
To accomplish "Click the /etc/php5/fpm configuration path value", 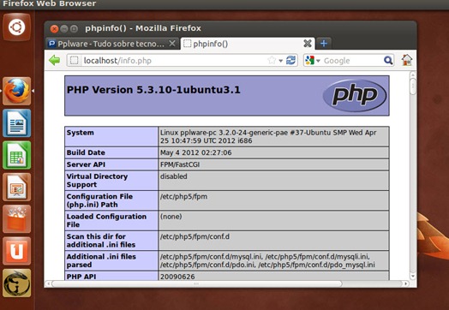I will click(183, 197).
